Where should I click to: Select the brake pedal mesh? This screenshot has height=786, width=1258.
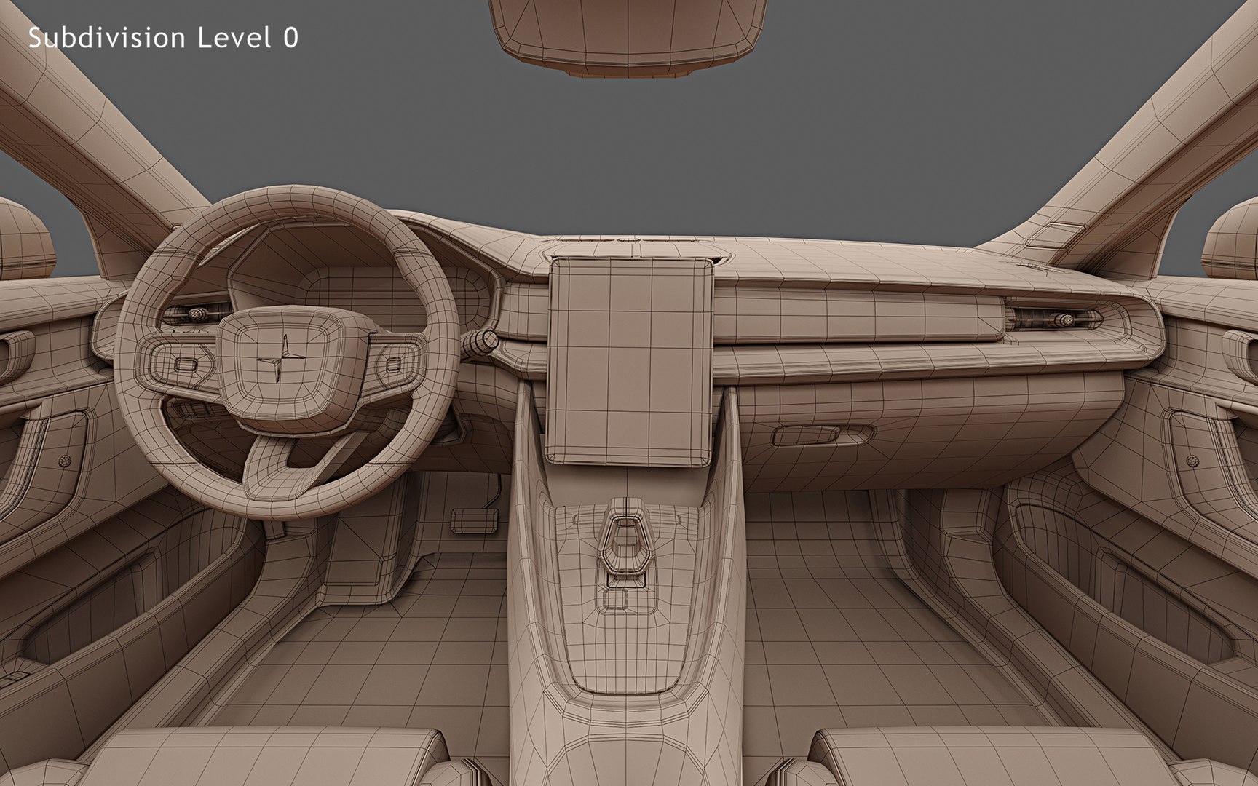click(475, 520)
